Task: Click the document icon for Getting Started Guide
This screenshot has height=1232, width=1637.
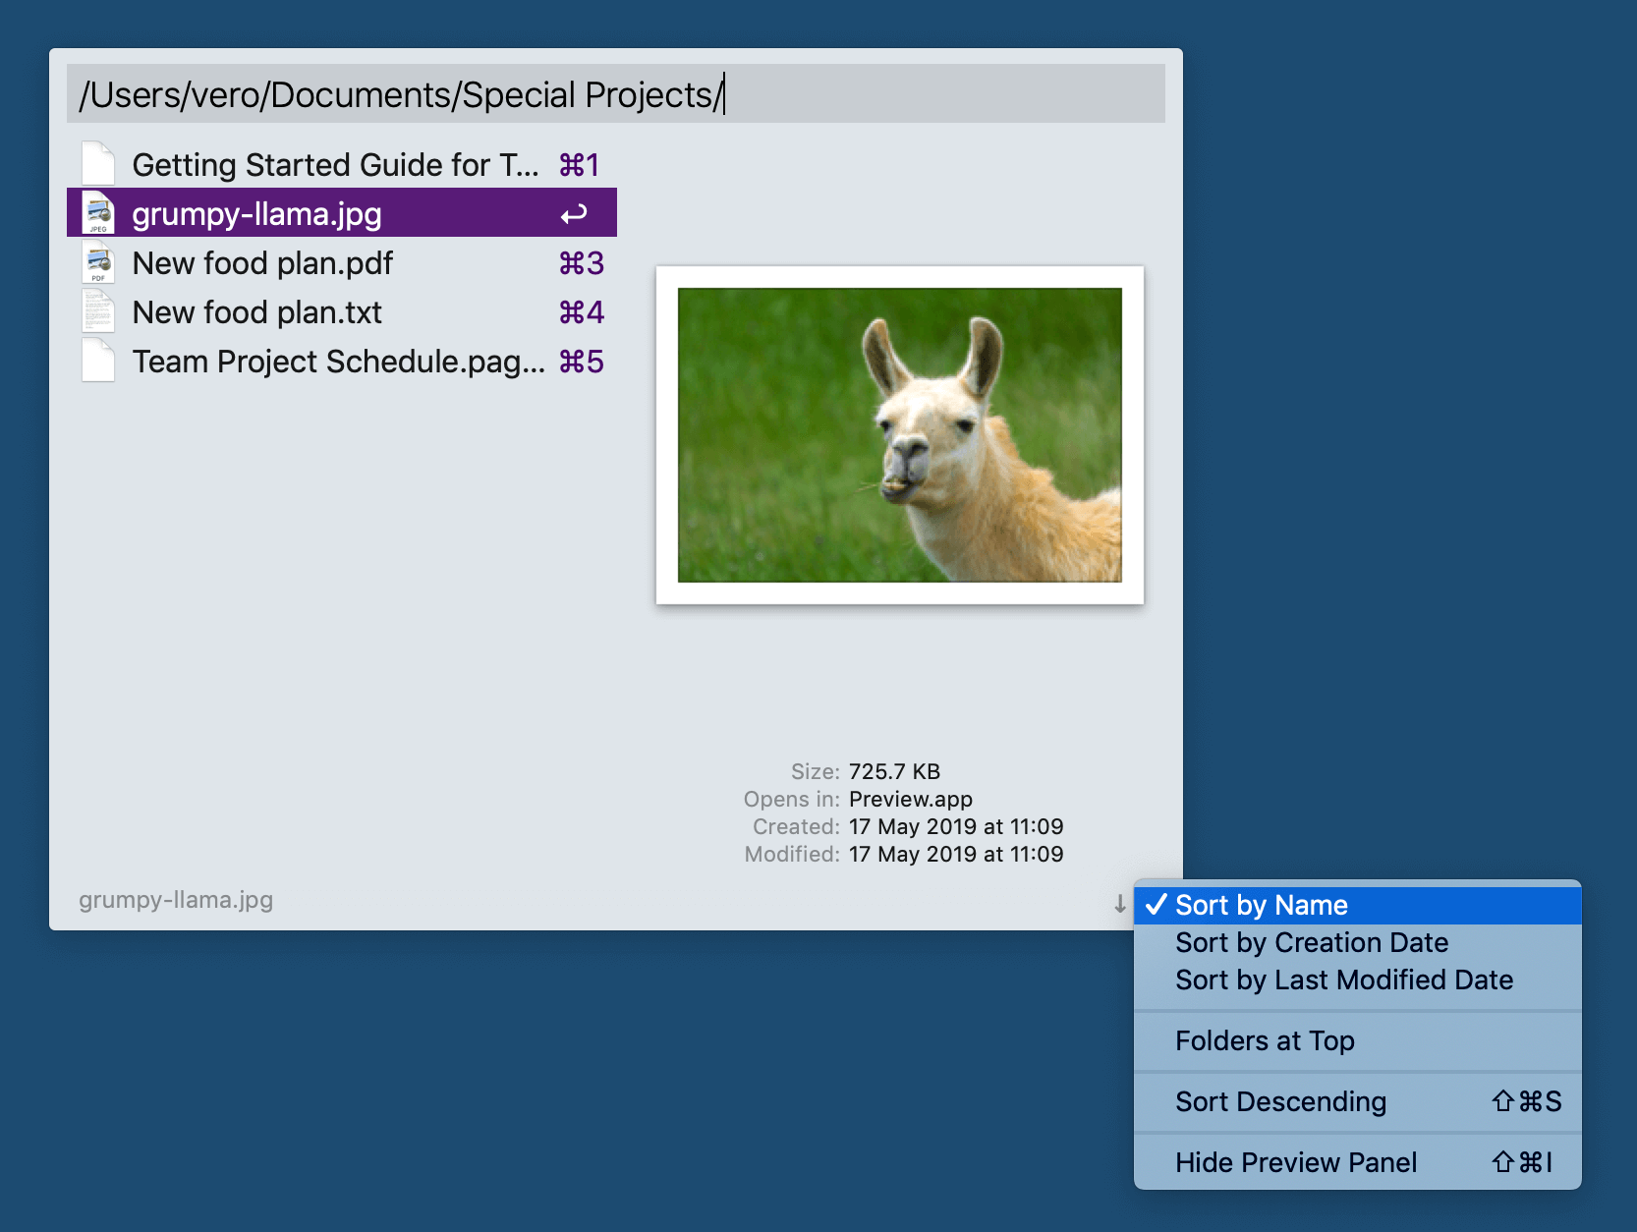Action: coord(97,162)
